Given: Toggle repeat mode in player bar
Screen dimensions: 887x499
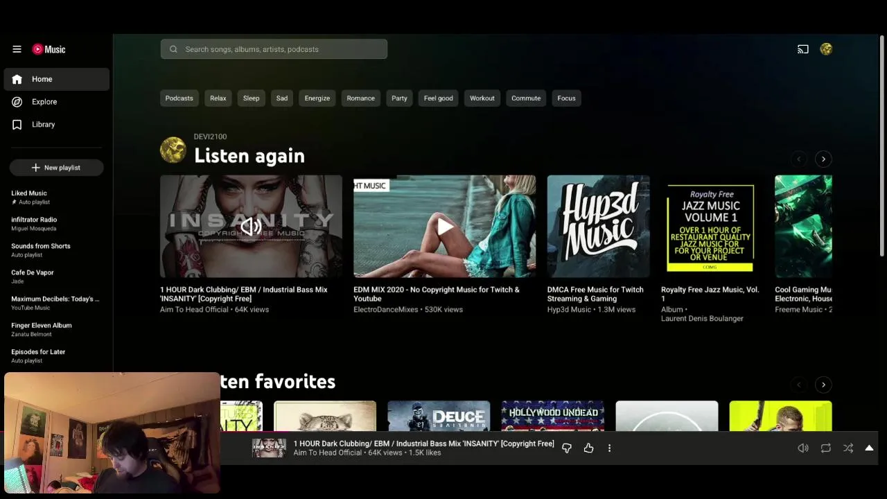Looking at the screenshot, I should coord(825,448).
